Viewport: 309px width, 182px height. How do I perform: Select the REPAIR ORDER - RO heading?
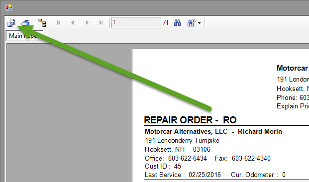click(x=190, y=120)
